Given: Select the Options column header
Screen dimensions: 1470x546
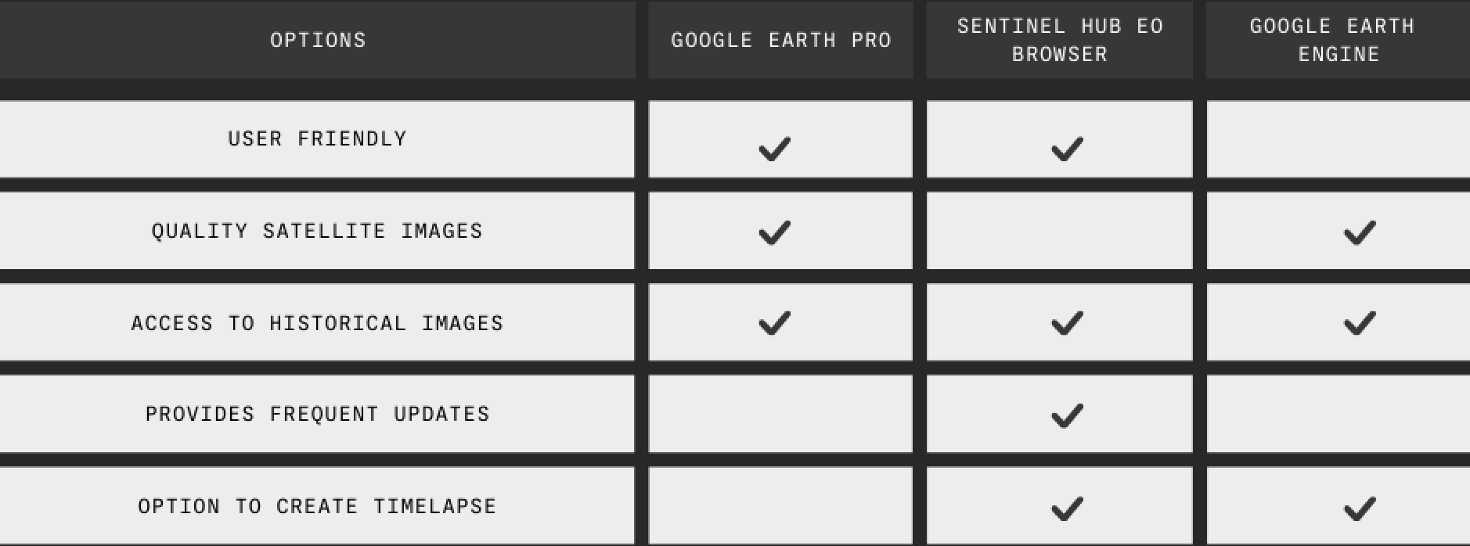Looking at the screenshot, I should (x=318, y=40).
